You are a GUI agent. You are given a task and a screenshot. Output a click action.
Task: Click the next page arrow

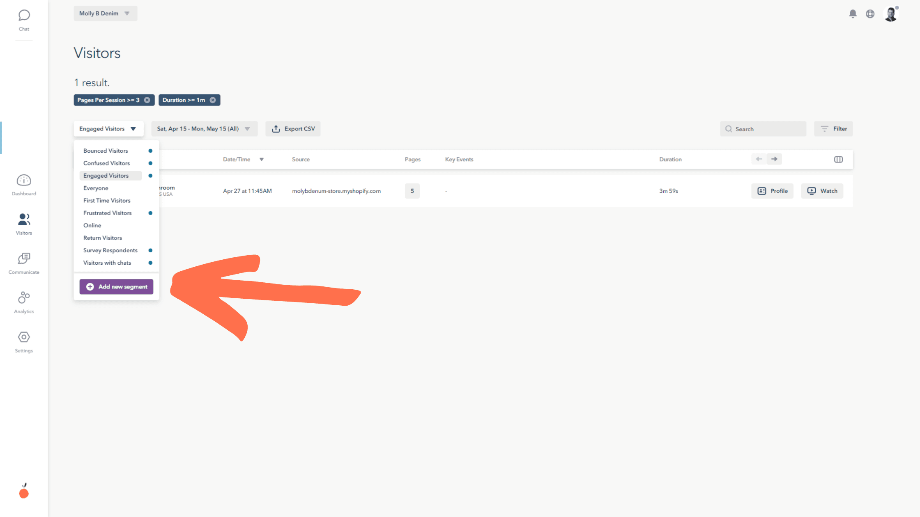(774, 159)
